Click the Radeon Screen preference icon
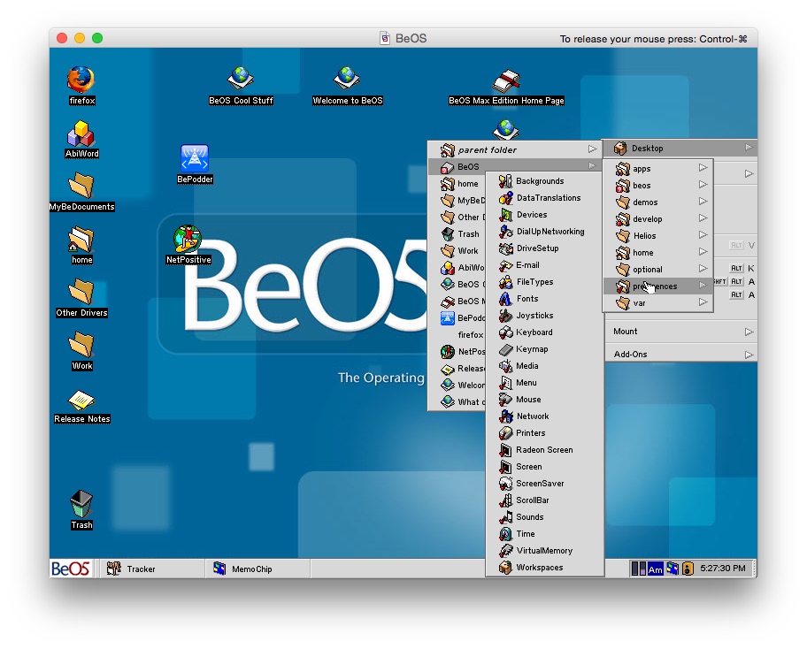The image size is (807, 649). (506, 450)
